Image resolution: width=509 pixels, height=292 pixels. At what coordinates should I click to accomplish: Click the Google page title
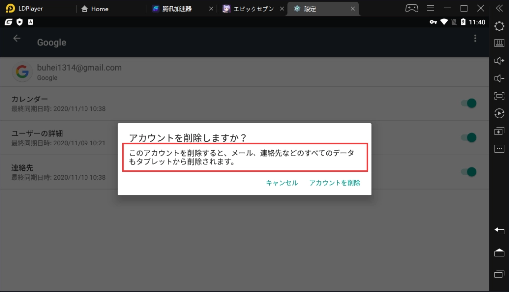[52, 43]
